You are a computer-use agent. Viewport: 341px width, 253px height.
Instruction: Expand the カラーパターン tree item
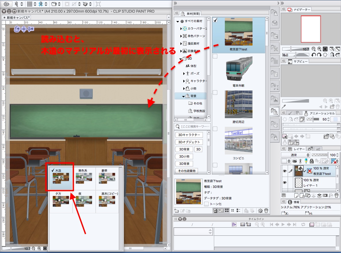(x=181, y=29)
